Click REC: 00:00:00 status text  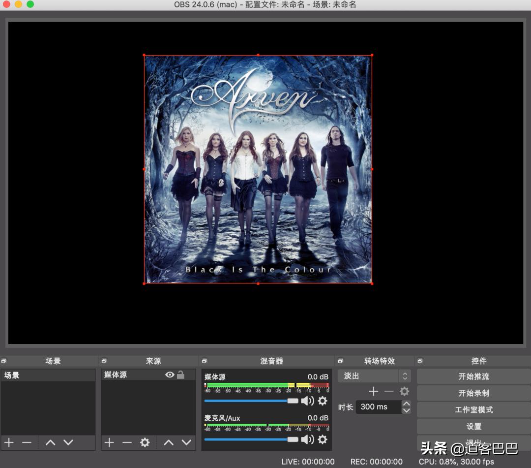click(x=376, y=462)
